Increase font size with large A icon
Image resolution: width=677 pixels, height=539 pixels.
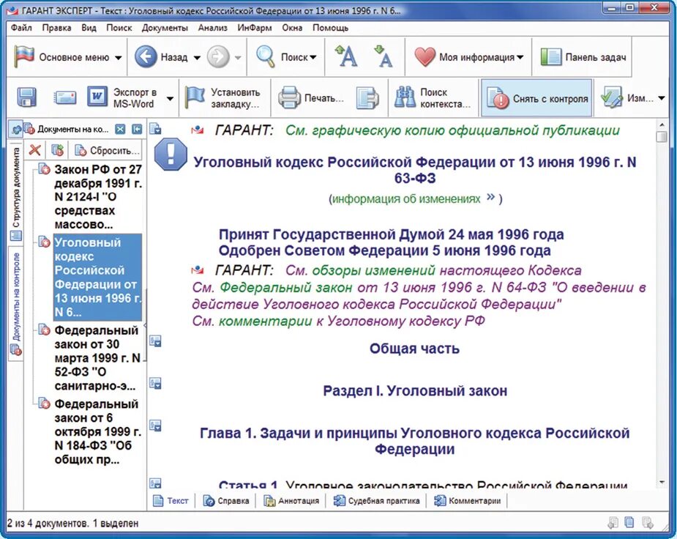(x=346, y=56)
